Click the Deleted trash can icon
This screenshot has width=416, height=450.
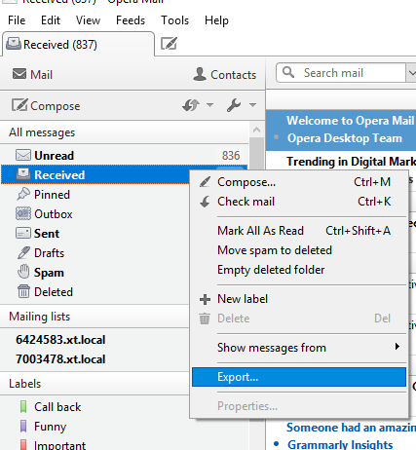click(23, 291)
